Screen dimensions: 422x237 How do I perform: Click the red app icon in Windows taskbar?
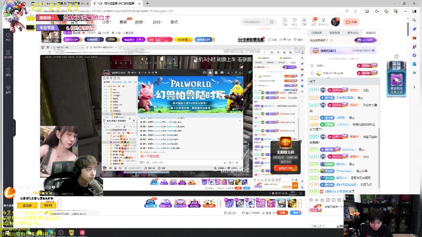(x=82, y=233)
